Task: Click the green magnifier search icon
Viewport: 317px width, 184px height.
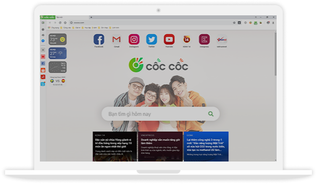Action: [x=211, y=114]
